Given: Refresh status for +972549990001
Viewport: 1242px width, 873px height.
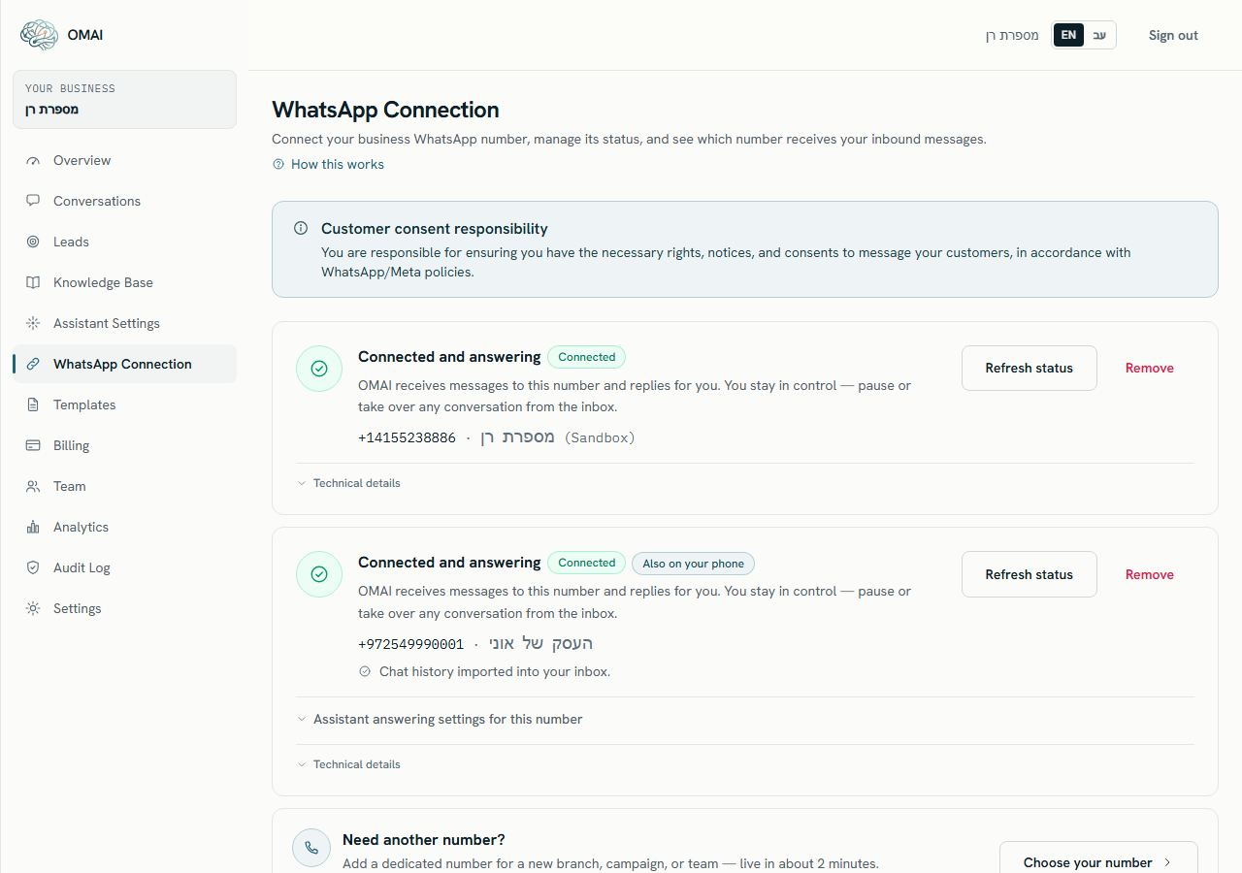Looking at the screenshot, I should click(x=1030, y=574).
